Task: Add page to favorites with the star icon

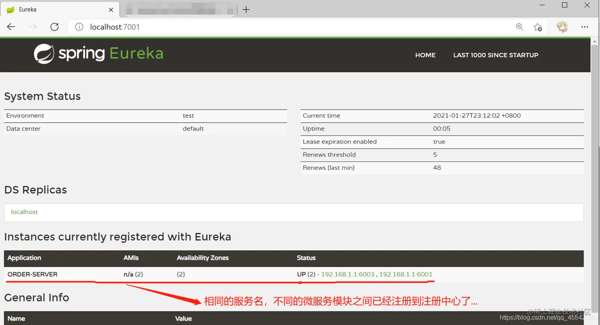Action: (x=538, y=27)
